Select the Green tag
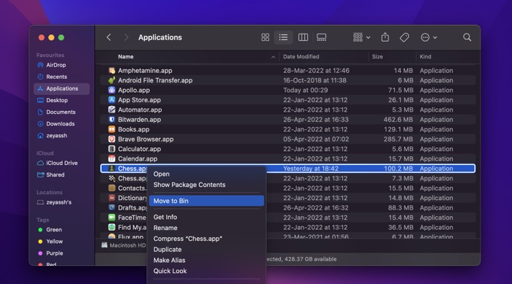The height and width of the screenshot is (284, 512). [x=53, y=229]
